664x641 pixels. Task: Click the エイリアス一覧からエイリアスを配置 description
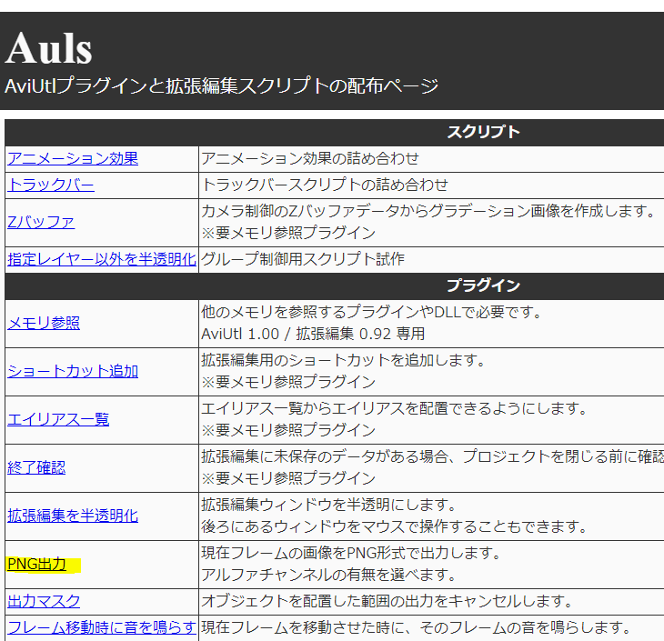[394, 409]
